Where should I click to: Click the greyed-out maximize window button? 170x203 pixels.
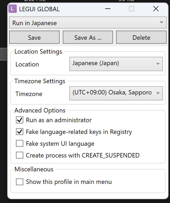pyautogui.click(x=132, y=9)
